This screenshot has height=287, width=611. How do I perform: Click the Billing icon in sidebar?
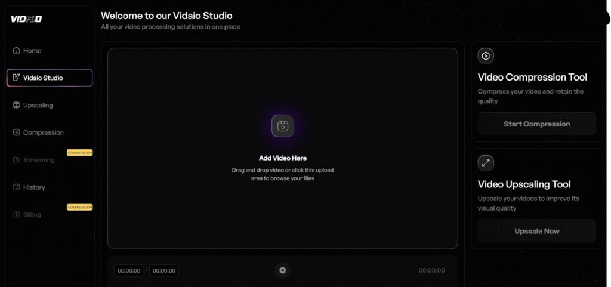17,215
